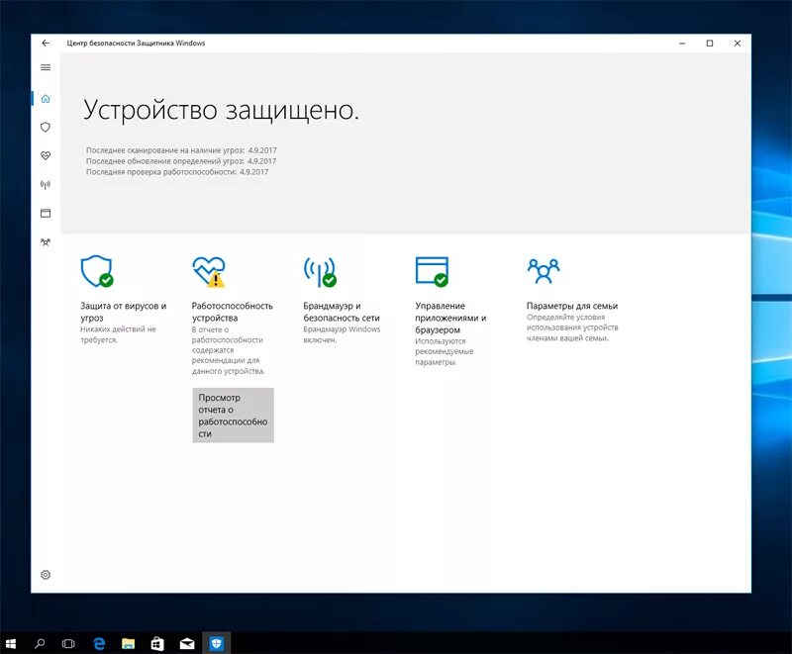Click text 'Последнее обновление определений угроз'
792x654 pixels.
coord(165,161)
